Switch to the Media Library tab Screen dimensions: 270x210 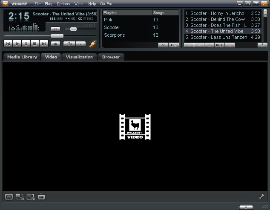tap(22, 57)
